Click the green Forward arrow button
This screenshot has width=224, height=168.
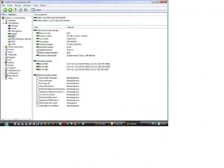pyautogui.click(x=10, y=10)
